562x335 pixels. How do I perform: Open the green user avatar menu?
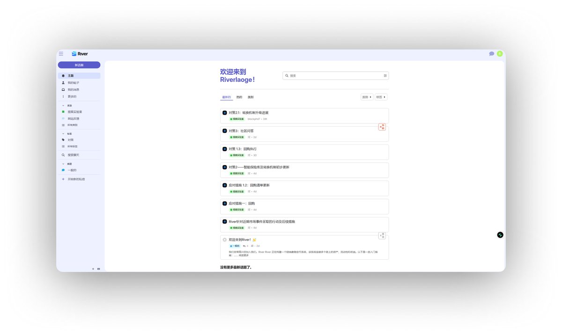500,54
